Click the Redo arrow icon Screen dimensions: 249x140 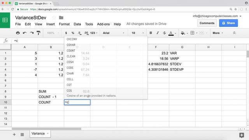click(x=32, y=33)
